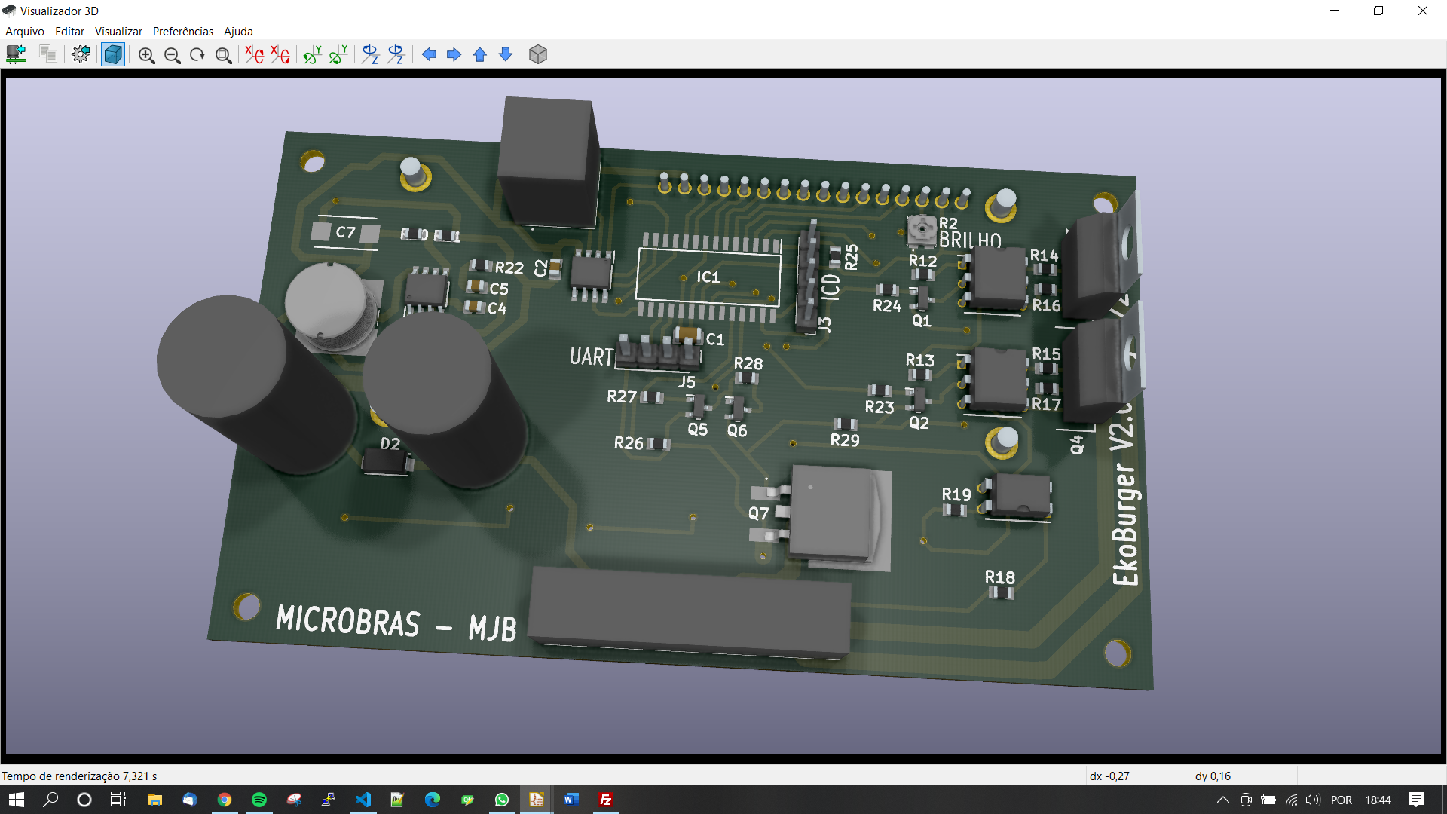Open 3D display options gear icon
Image resolution: width=1447 pixels, height=814 pixels.
tap(81, 54)
